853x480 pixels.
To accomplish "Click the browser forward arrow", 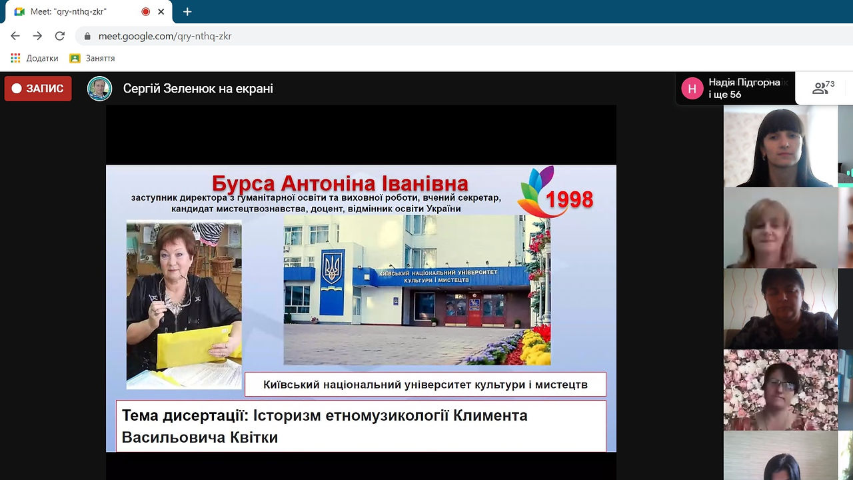I will 37,36.
